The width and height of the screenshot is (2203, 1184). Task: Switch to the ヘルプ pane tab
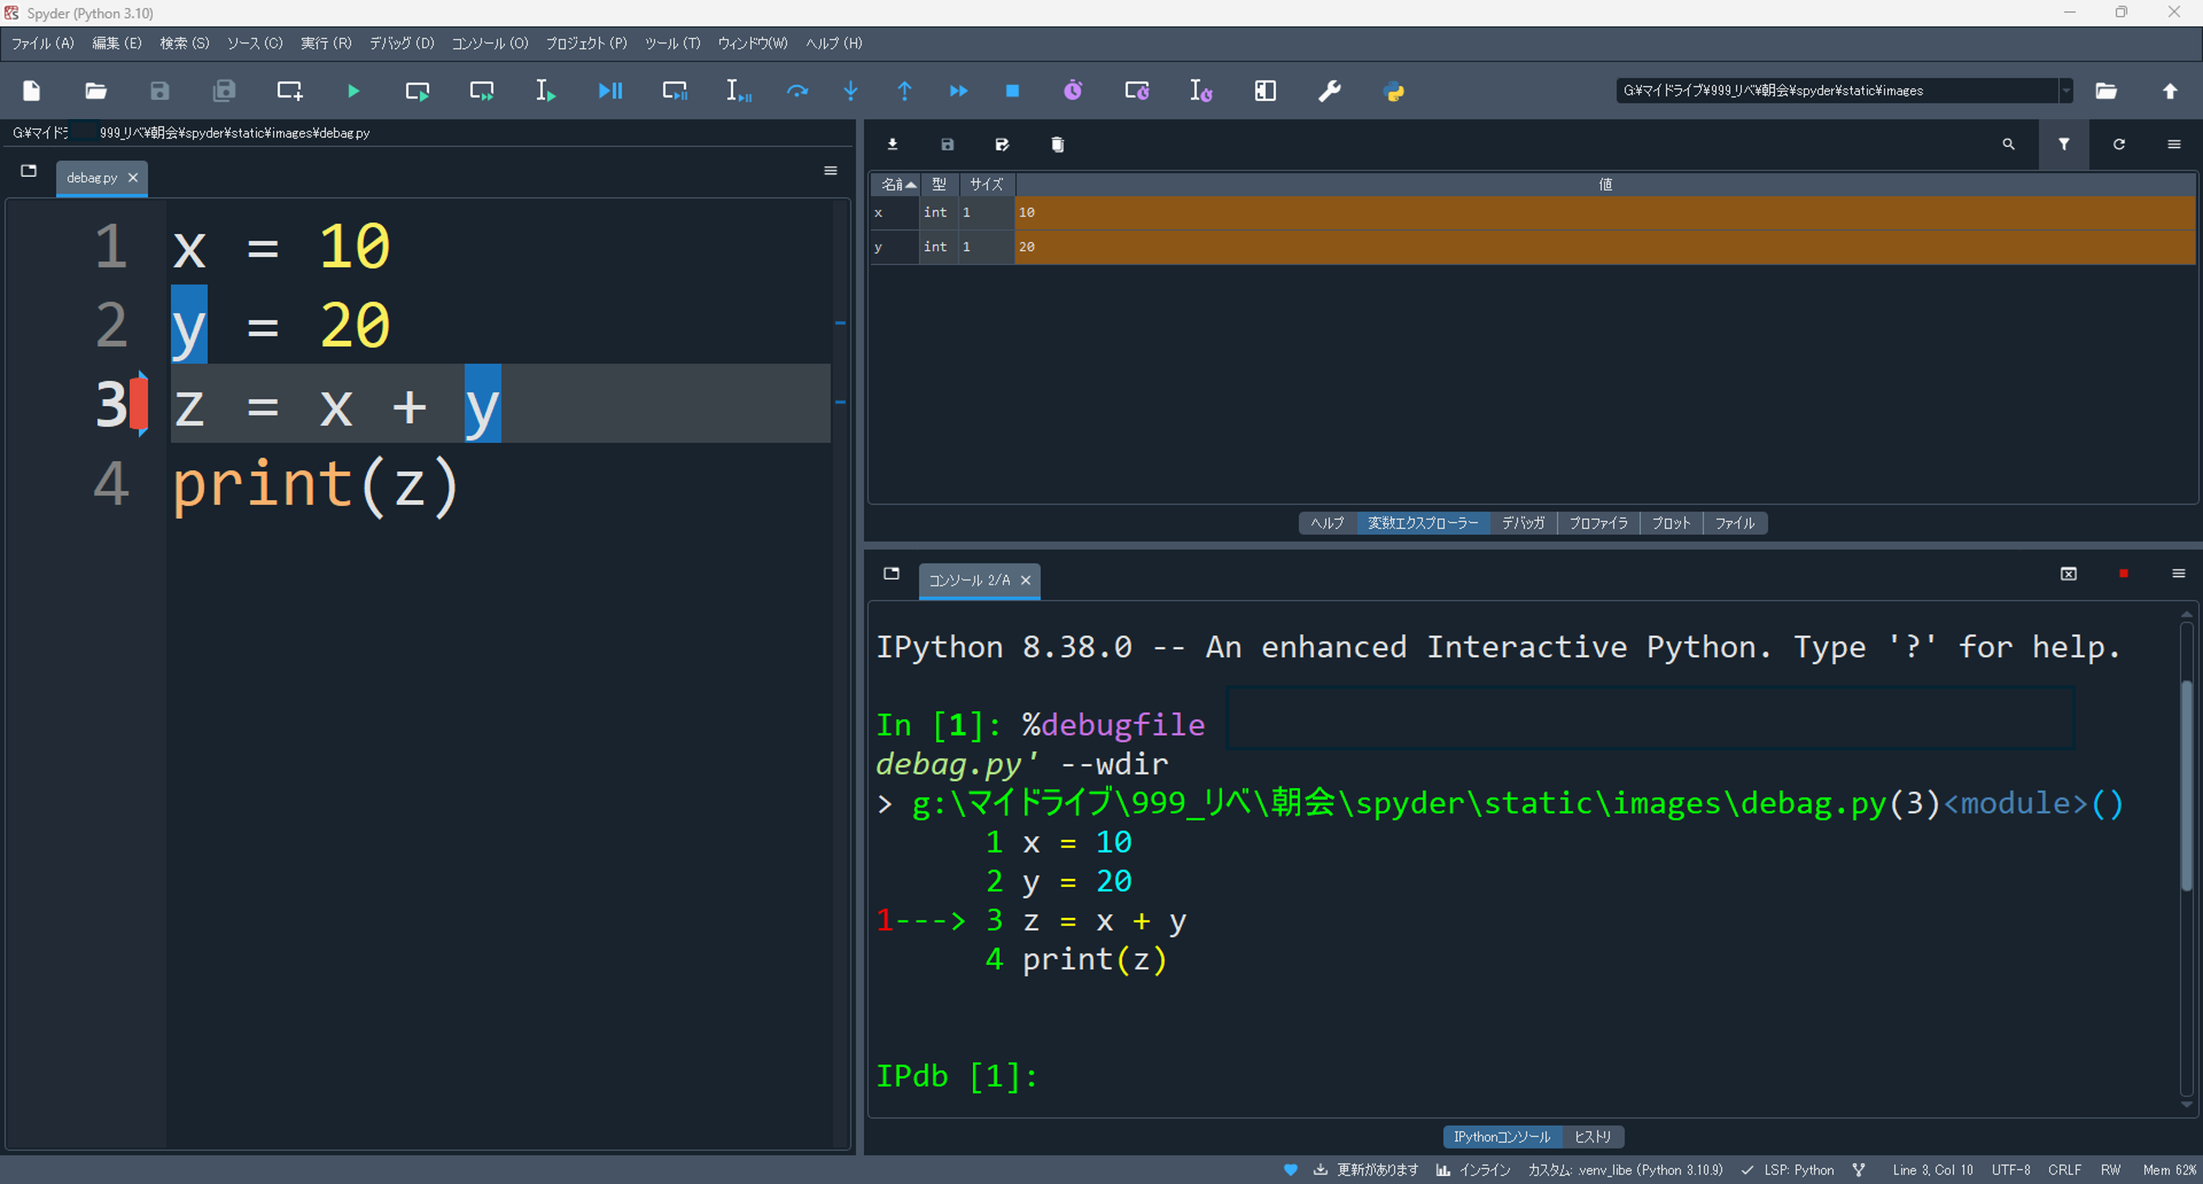tap(1327, 523)
